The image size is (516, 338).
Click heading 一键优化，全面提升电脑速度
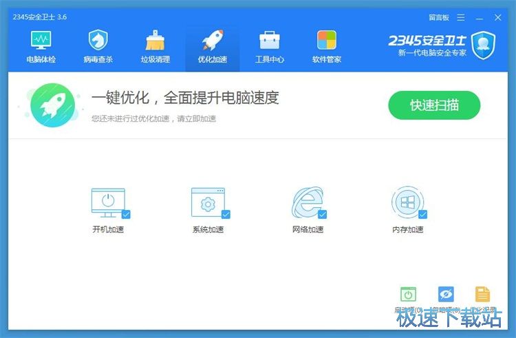click(x=185, y=98)
